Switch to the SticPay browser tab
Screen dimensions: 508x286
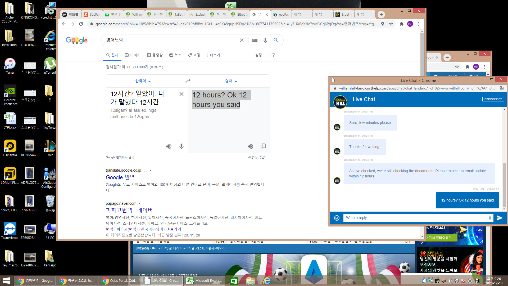pos(92,15)
